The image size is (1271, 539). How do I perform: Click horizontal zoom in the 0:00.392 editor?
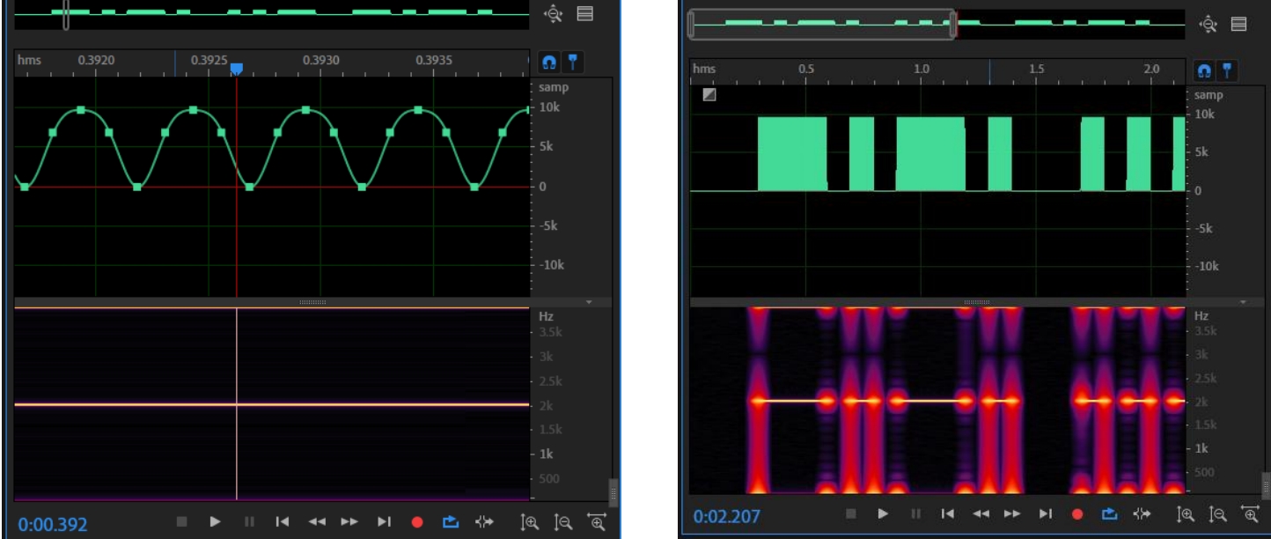598,522
